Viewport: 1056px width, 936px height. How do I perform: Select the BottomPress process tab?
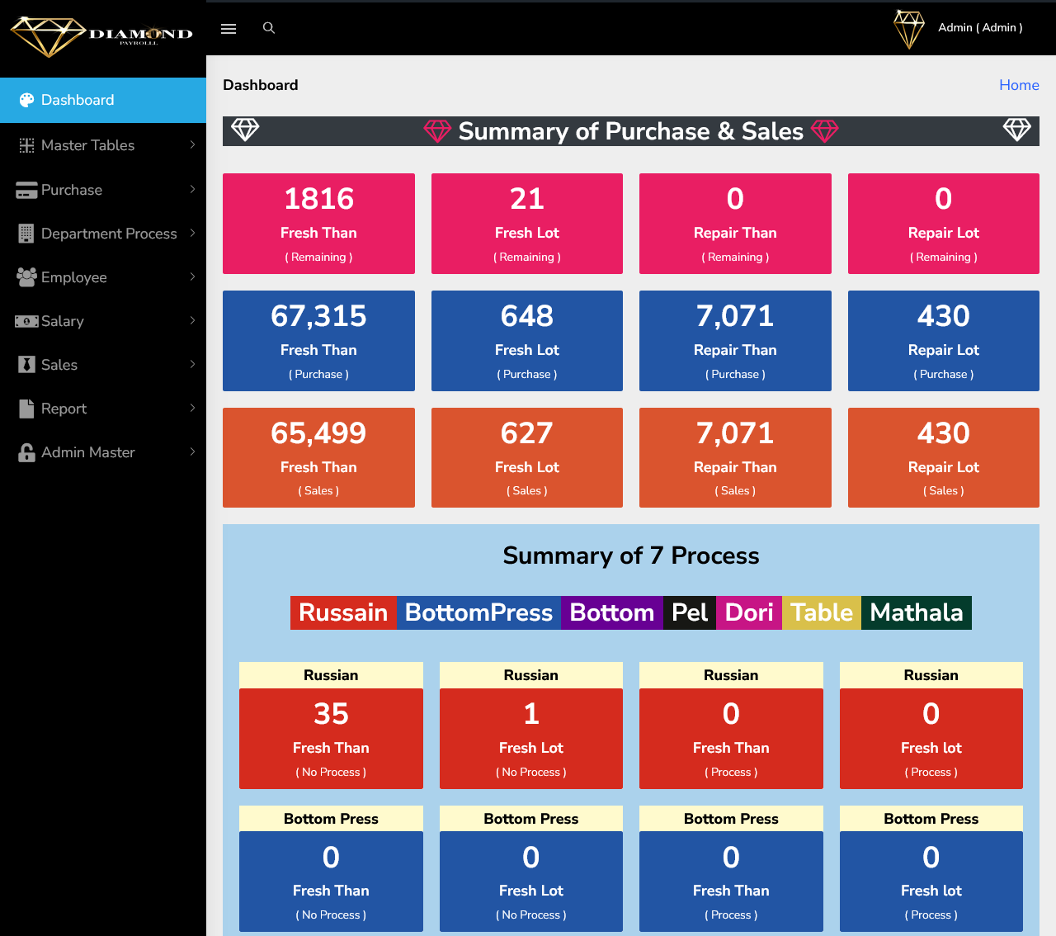tap(478, 612)
